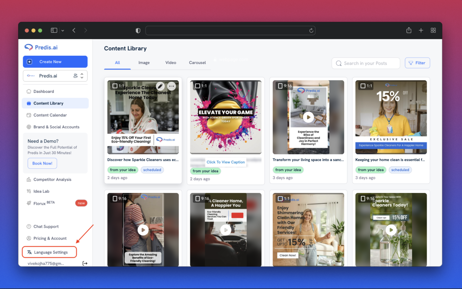Open the Enjoy Shimmering Clean Homes thumbnail
The image size is (462, 289).
308,230
